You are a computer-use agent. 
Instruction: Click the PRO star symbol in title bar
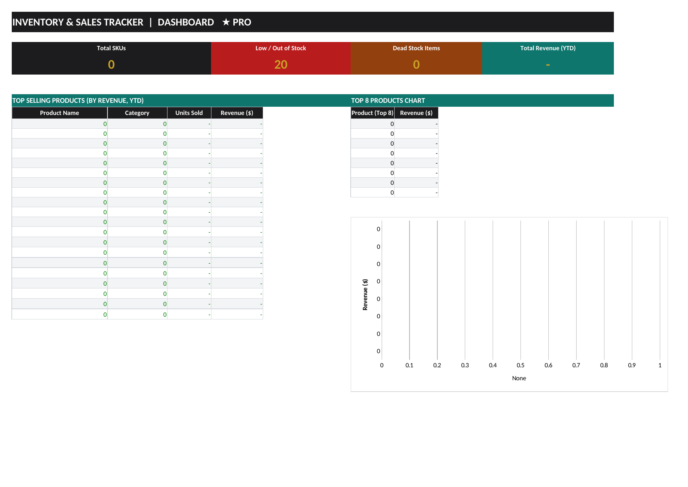(x=226, y=22)
